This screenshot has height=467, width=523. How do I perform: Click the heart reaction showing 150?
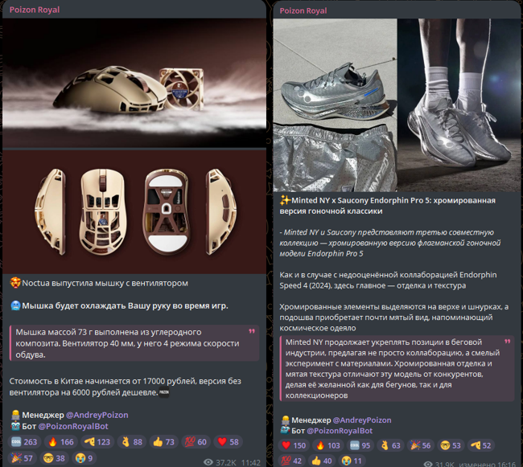(x=294, y=445)
